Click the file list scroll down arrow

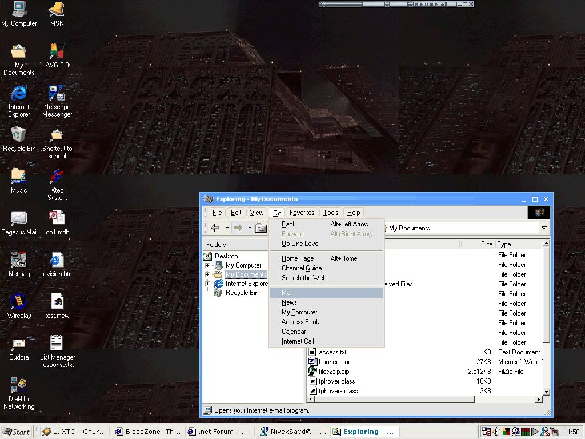click(x=546, y=392)
